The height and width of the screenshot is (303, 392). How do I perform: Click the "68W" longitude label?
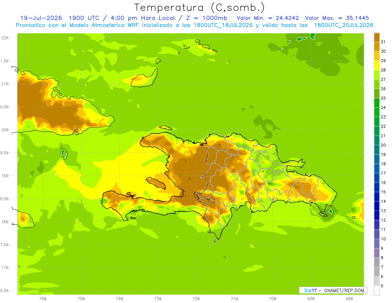tap(349, 298)
